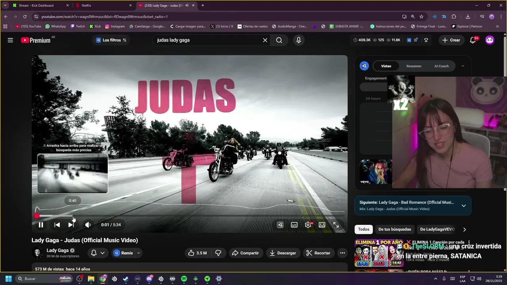This screenshot has height=285, width=507.
Task: Open the account avatar menu
Action: pyautogui.click(x=490, y=40)
